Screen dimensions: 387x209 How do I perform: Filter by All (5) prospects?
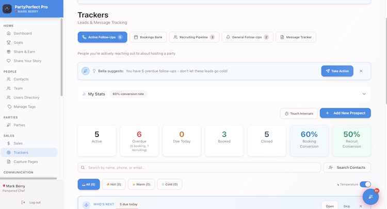[x=89, y=184]
